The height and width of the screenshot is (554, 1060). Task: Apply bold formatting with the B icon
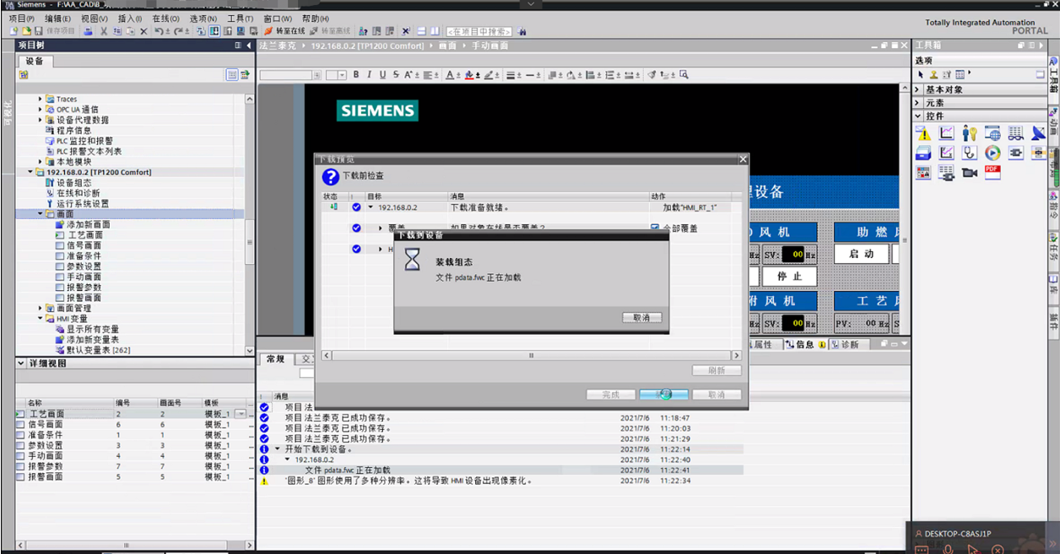click(356, 75)
